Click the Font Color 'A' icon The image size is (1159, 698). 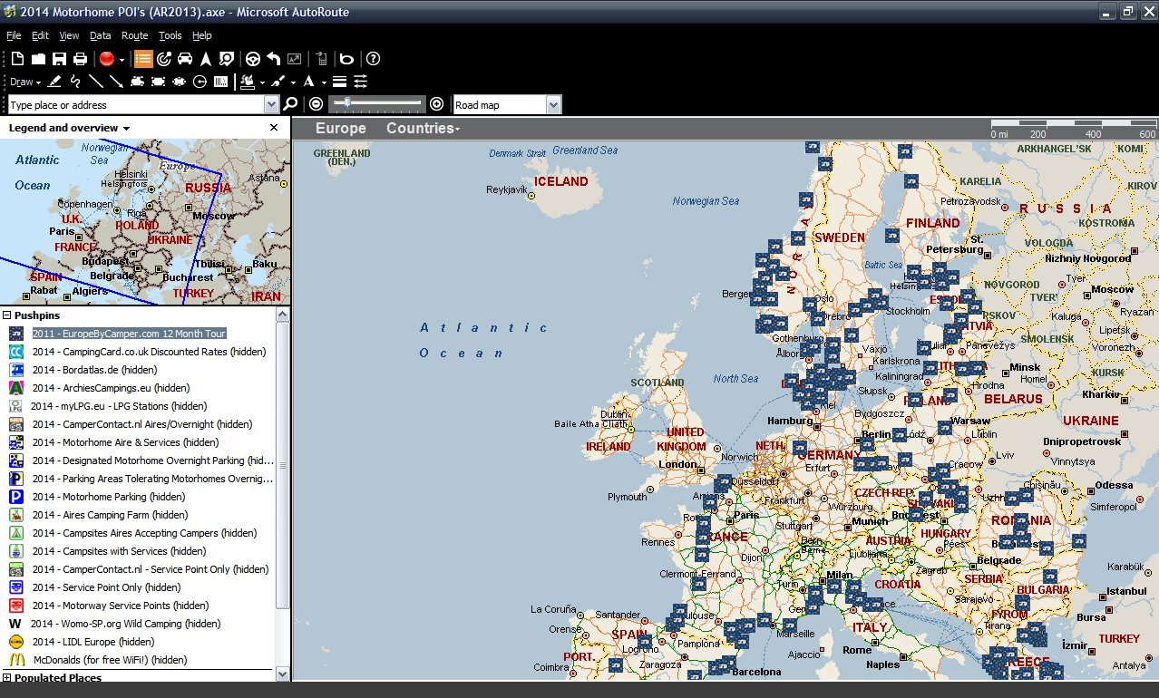tap(308, 82)
